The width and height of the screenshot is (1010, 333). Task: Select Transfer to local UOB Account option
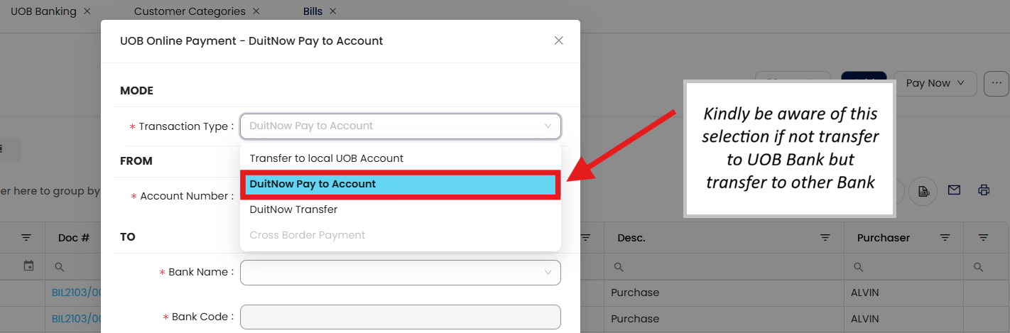(327, 158)
